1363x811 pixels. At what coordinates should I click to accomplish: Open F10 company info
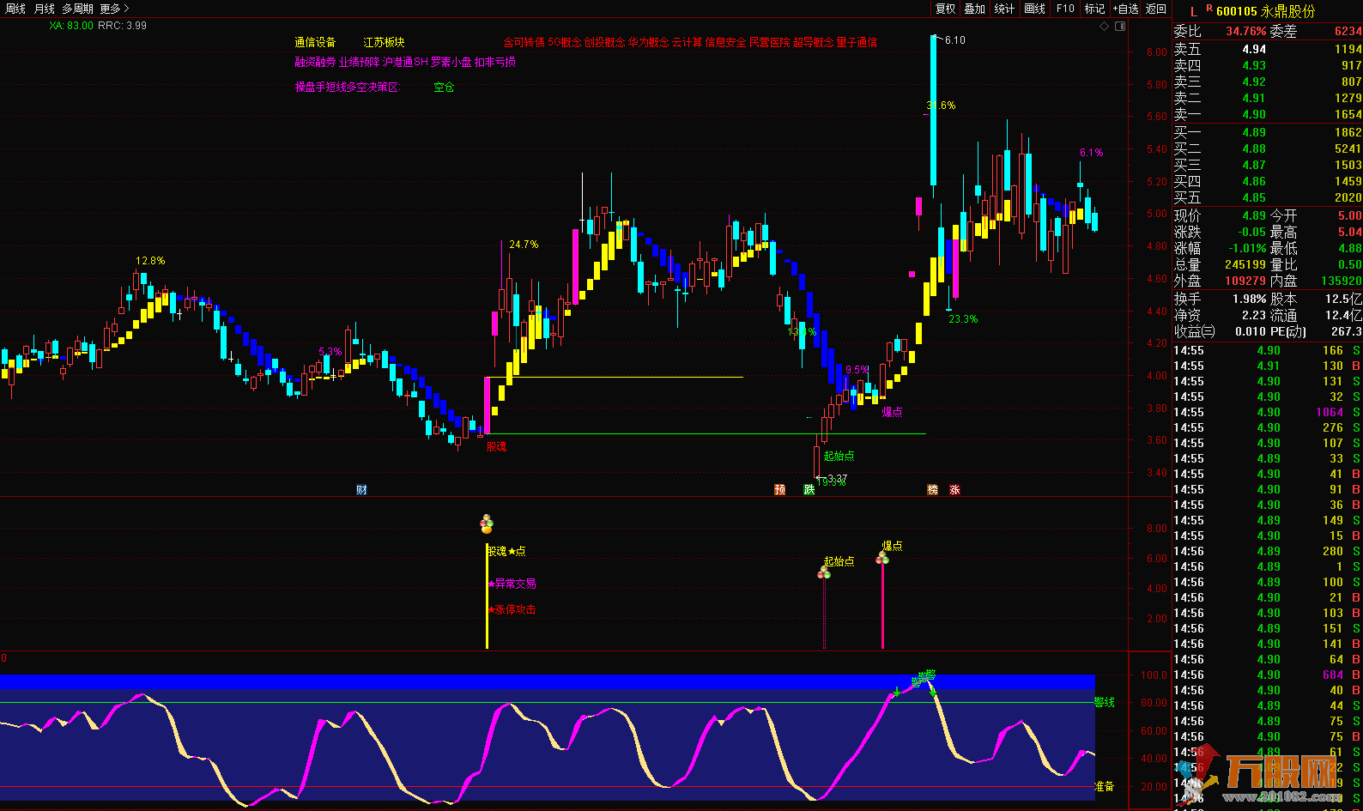(1065, 9)
